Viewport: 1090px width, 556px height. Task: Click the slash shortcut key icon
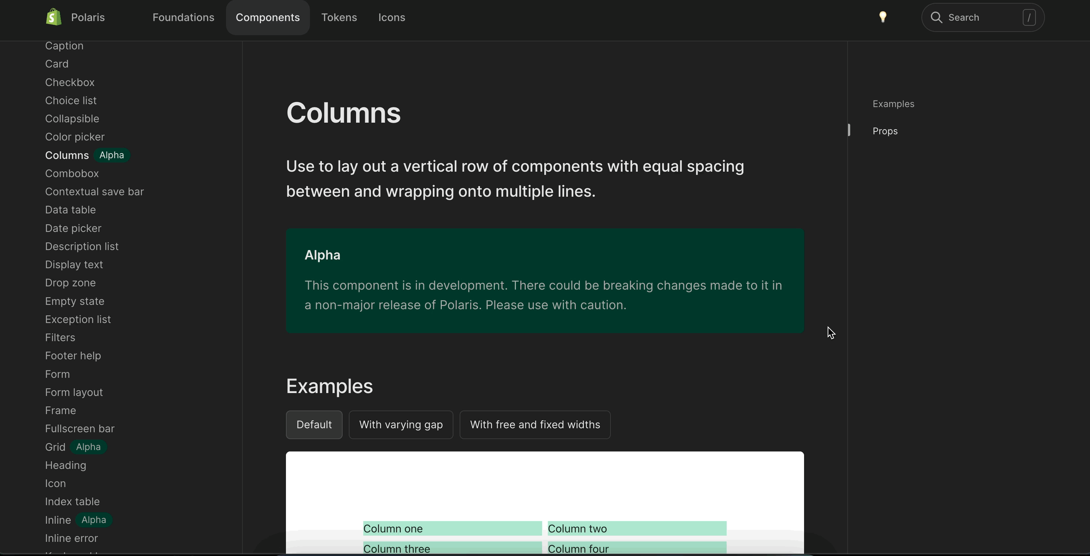click(x=1029, y=17)
